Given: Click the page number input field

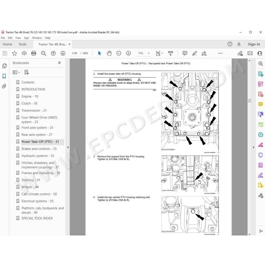Looking at the screenshot, I should tap(74, 53).
